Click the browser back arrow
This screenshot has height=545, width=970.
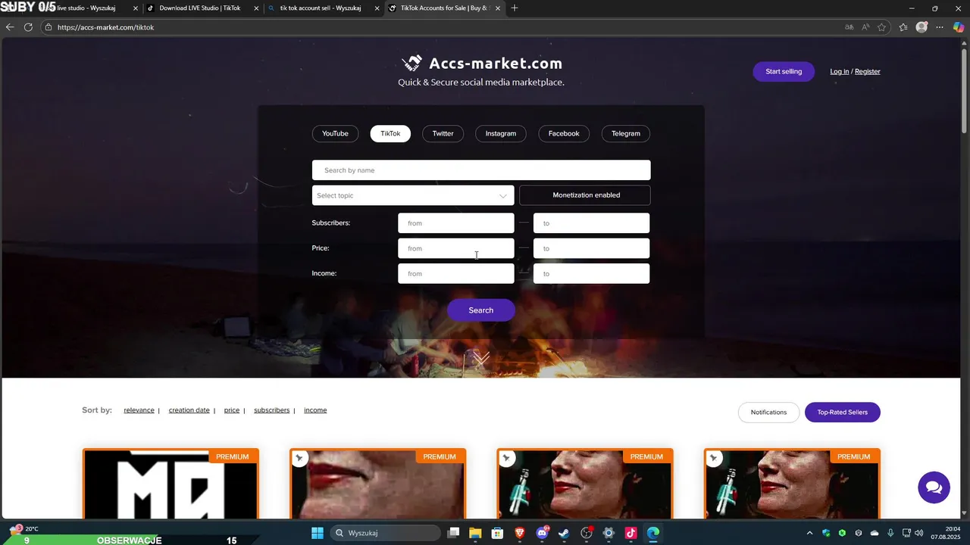click(x=10, y=27)
